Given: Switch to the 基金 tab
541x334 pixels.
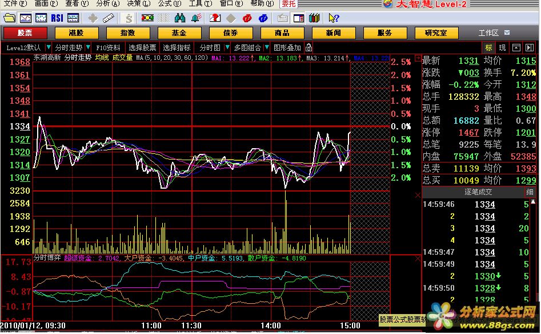Looking at the screenshot, I should [x=179, y=32].
